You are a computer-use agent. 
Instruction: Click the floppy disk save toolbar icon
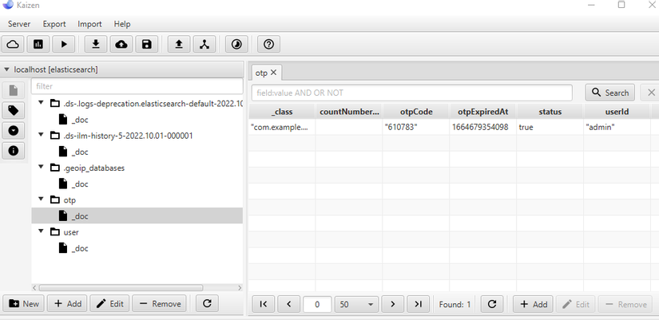[147, 44]
